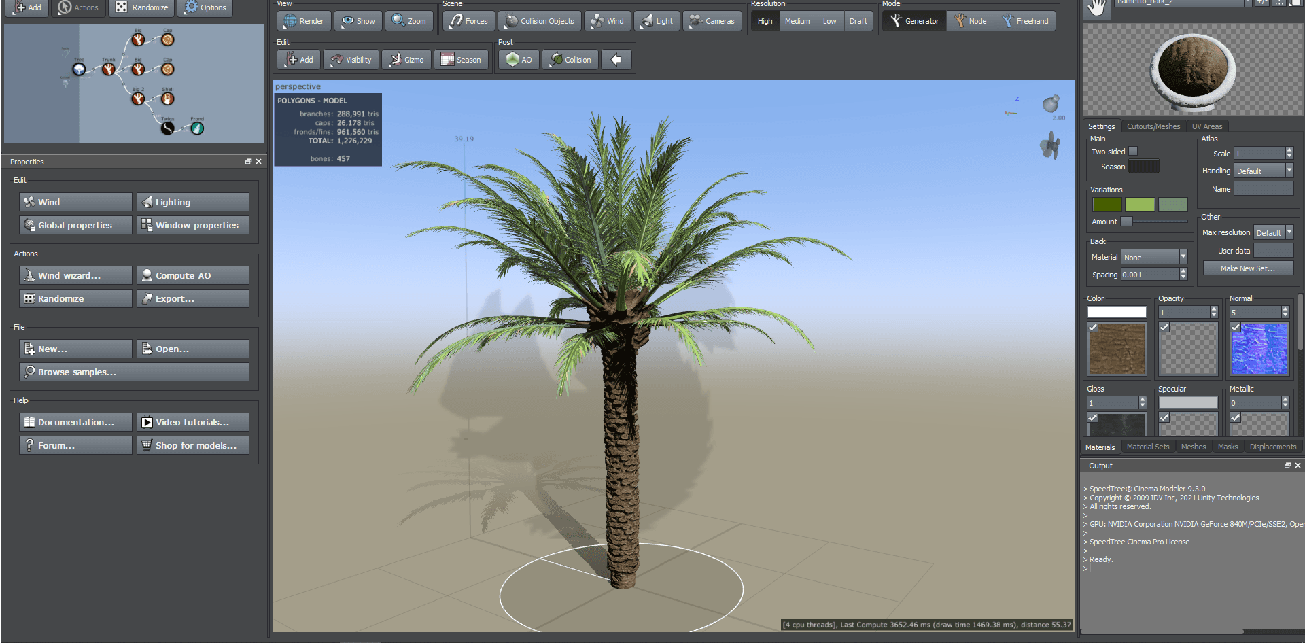Toggle the Show view button

click(x=358, y=21)
